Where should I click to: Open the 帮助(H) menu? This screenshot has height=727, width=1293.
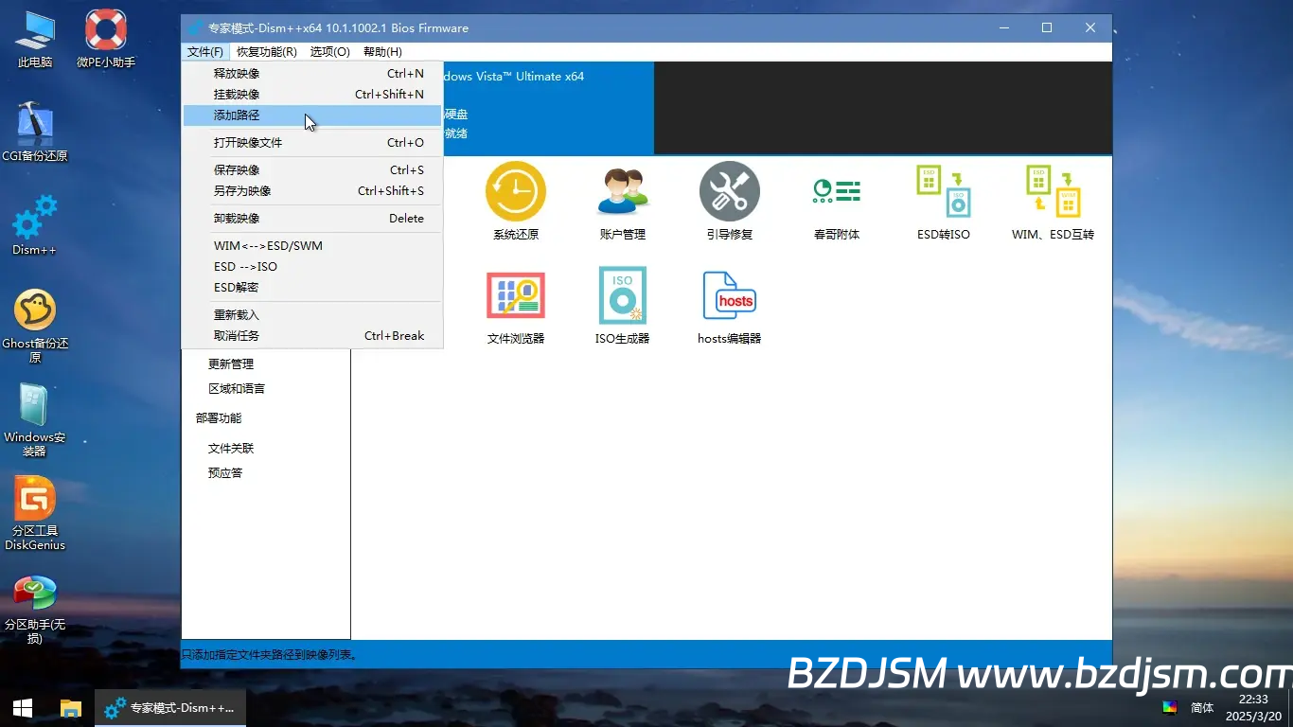(x=382, y=52)
